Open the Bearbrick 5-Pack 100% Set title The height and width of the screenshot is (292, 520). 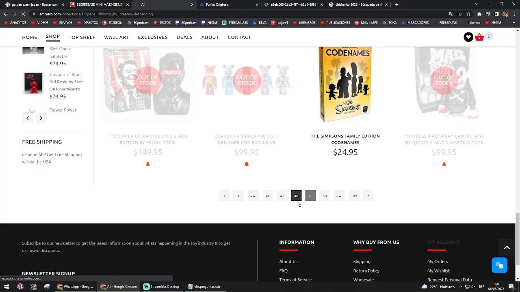(247, 139)
